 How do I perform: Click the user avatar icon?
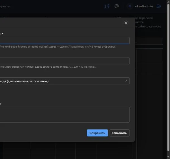130,6
